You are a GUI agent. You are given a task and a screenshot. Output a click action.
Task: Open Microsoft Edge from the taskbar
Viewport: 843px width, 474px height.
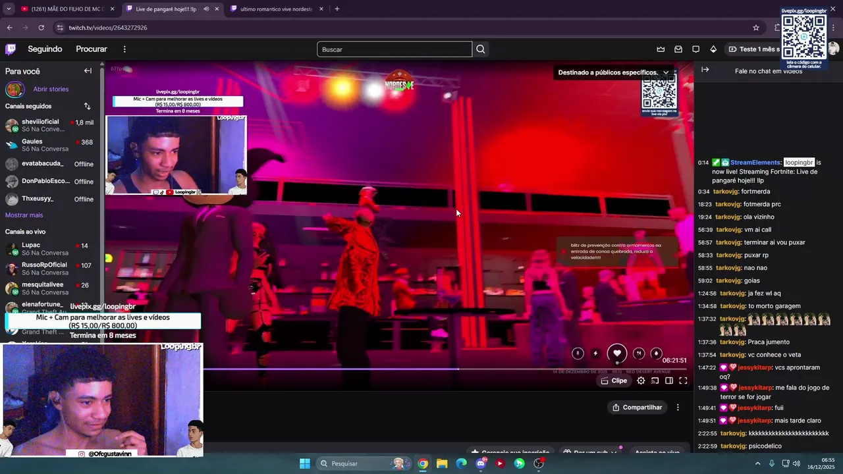pyautogui.click(x=461, y=463)
